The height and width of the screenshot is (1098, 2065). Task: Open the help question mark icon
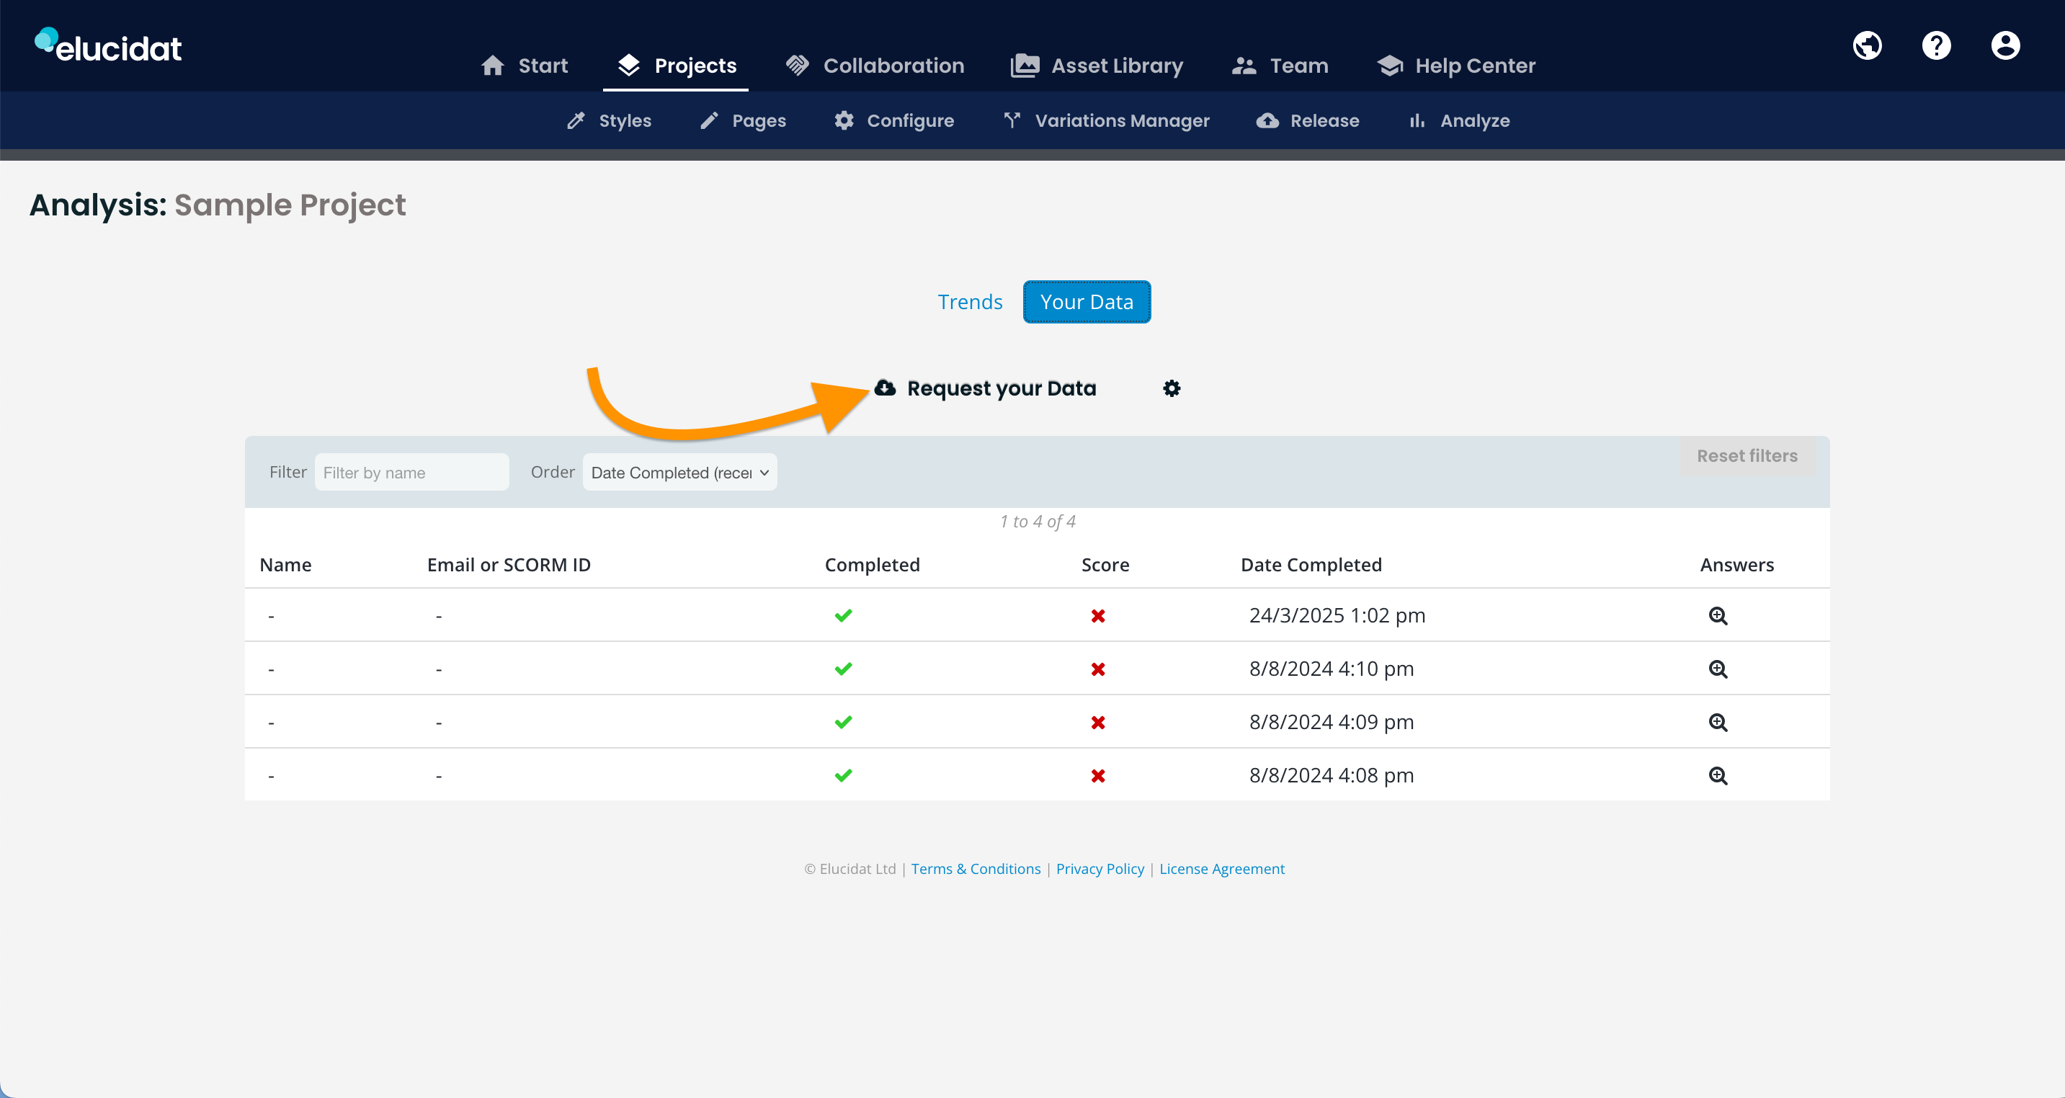click(x=1936, y=45)
